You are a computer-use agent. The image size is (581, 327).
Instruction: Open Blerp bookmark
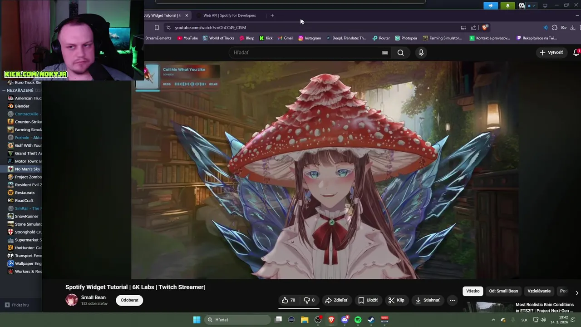click(x=246, y=38)
